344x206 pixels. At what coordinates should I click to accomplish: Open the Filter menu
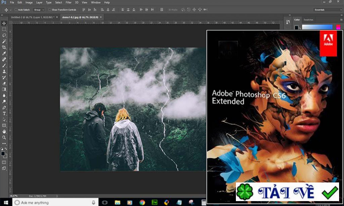coord(69,2)
